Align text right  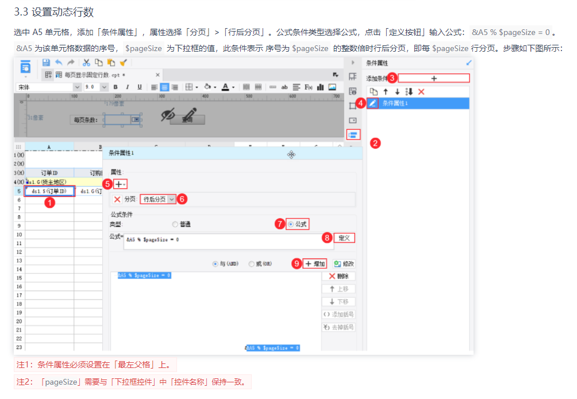pos(175,87)
